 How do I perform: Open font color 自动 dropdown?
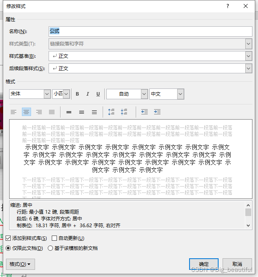[144, 94]
